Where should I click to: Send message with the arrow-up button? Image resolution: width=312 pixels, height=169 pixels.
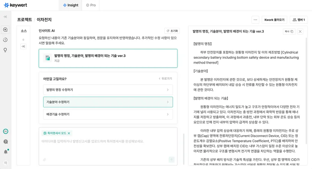(x=171, y=160)
